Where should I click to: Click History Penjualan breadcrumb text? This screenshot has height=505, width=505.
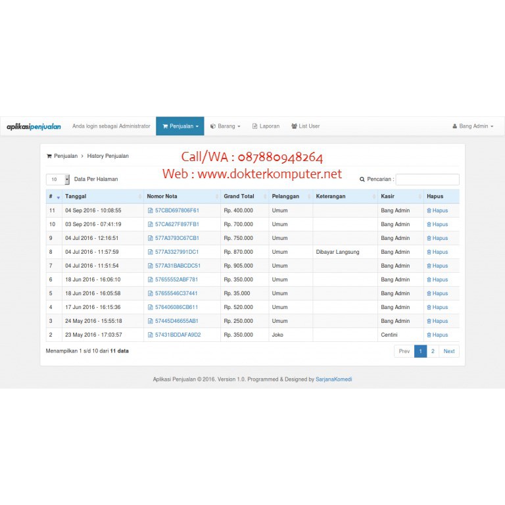[x=108, y=156]
